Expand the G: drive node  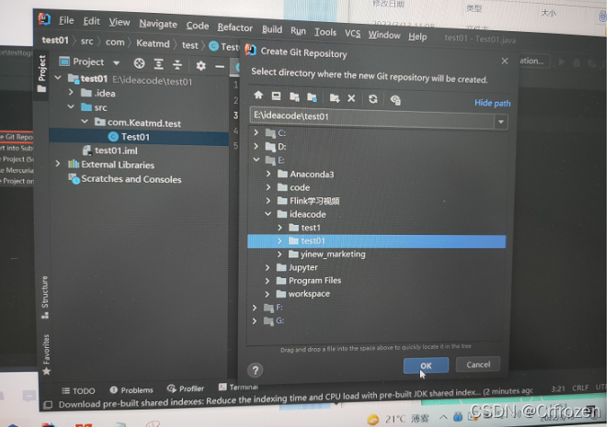(x=255, y=320)
